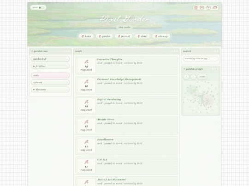Click the #seed tag under Digital Gardening

[x=119, y=103]
